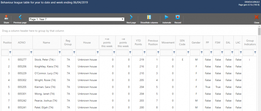261x111 pixels.
Task: Open filter icon for YTD Points column
Action: tap(144, 52)
